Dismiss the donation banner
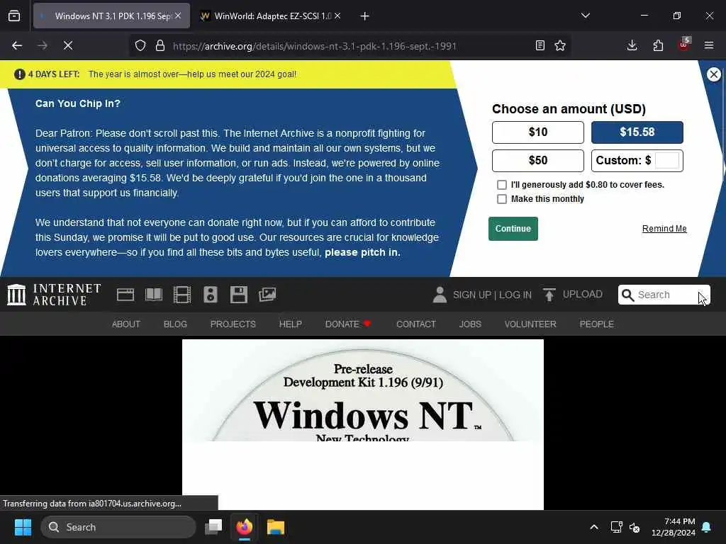726x544 pixels. (714, 74)
